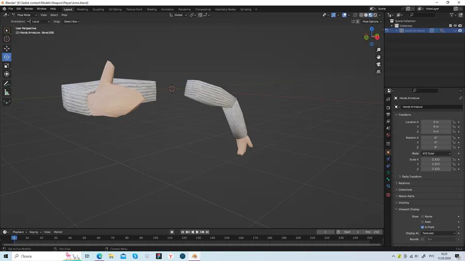The height and width of the screenshot is (261, 465).
Task: Switch orthographic/perspective grid icon
Action: pyautogui.click(x=378, y=72)
